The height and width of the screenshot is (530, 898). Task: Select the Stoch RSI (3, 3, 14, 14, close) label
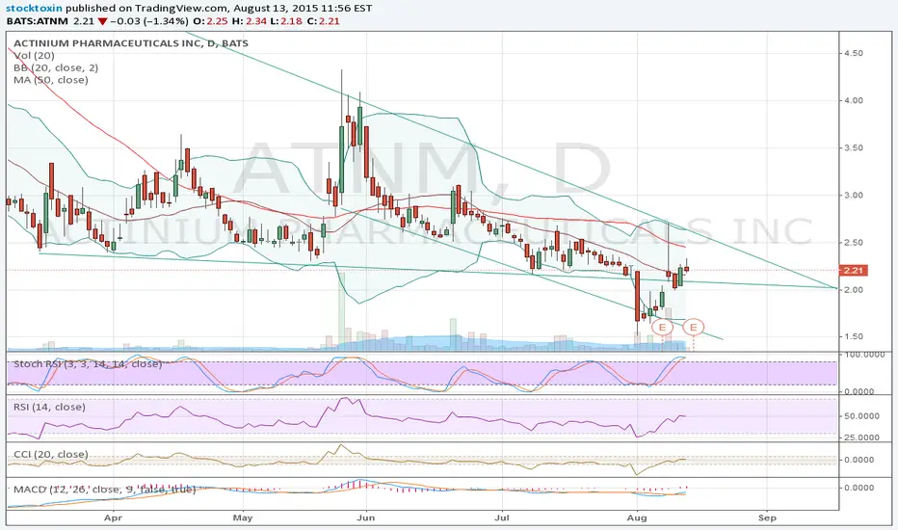88,364
